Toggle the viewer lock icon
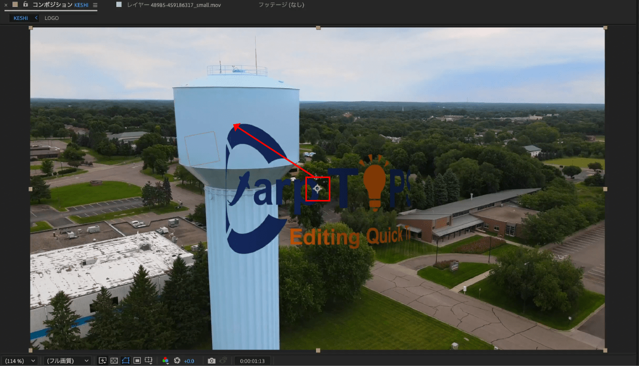639x366 pixels. (x=25, y=4)
